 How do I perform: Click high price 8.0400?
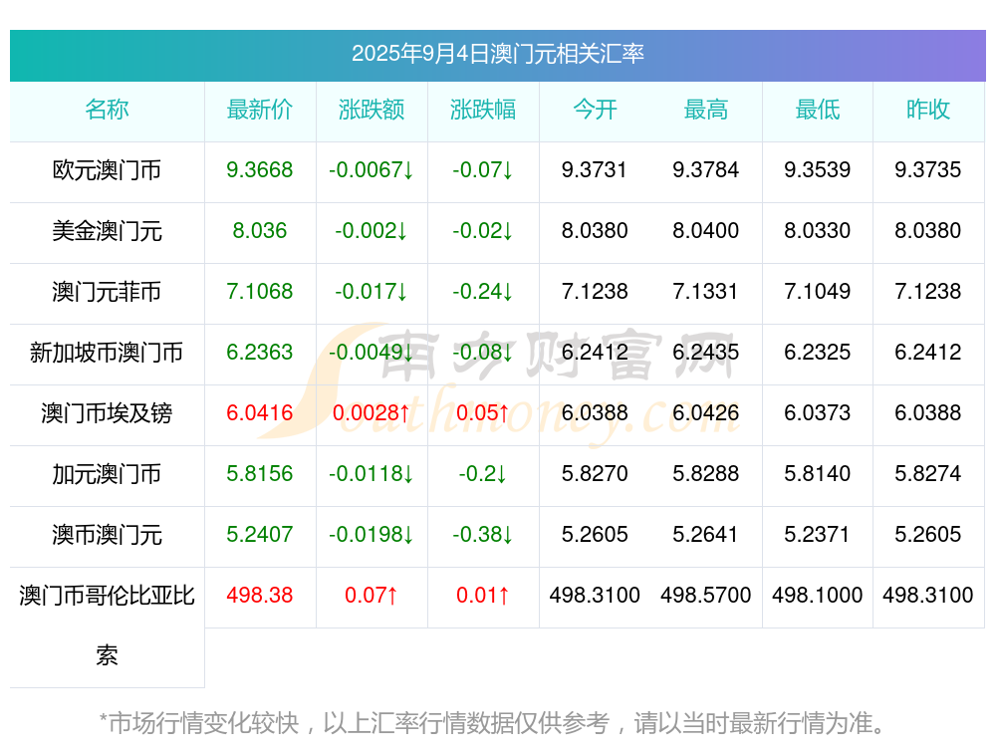coord(706,231)
